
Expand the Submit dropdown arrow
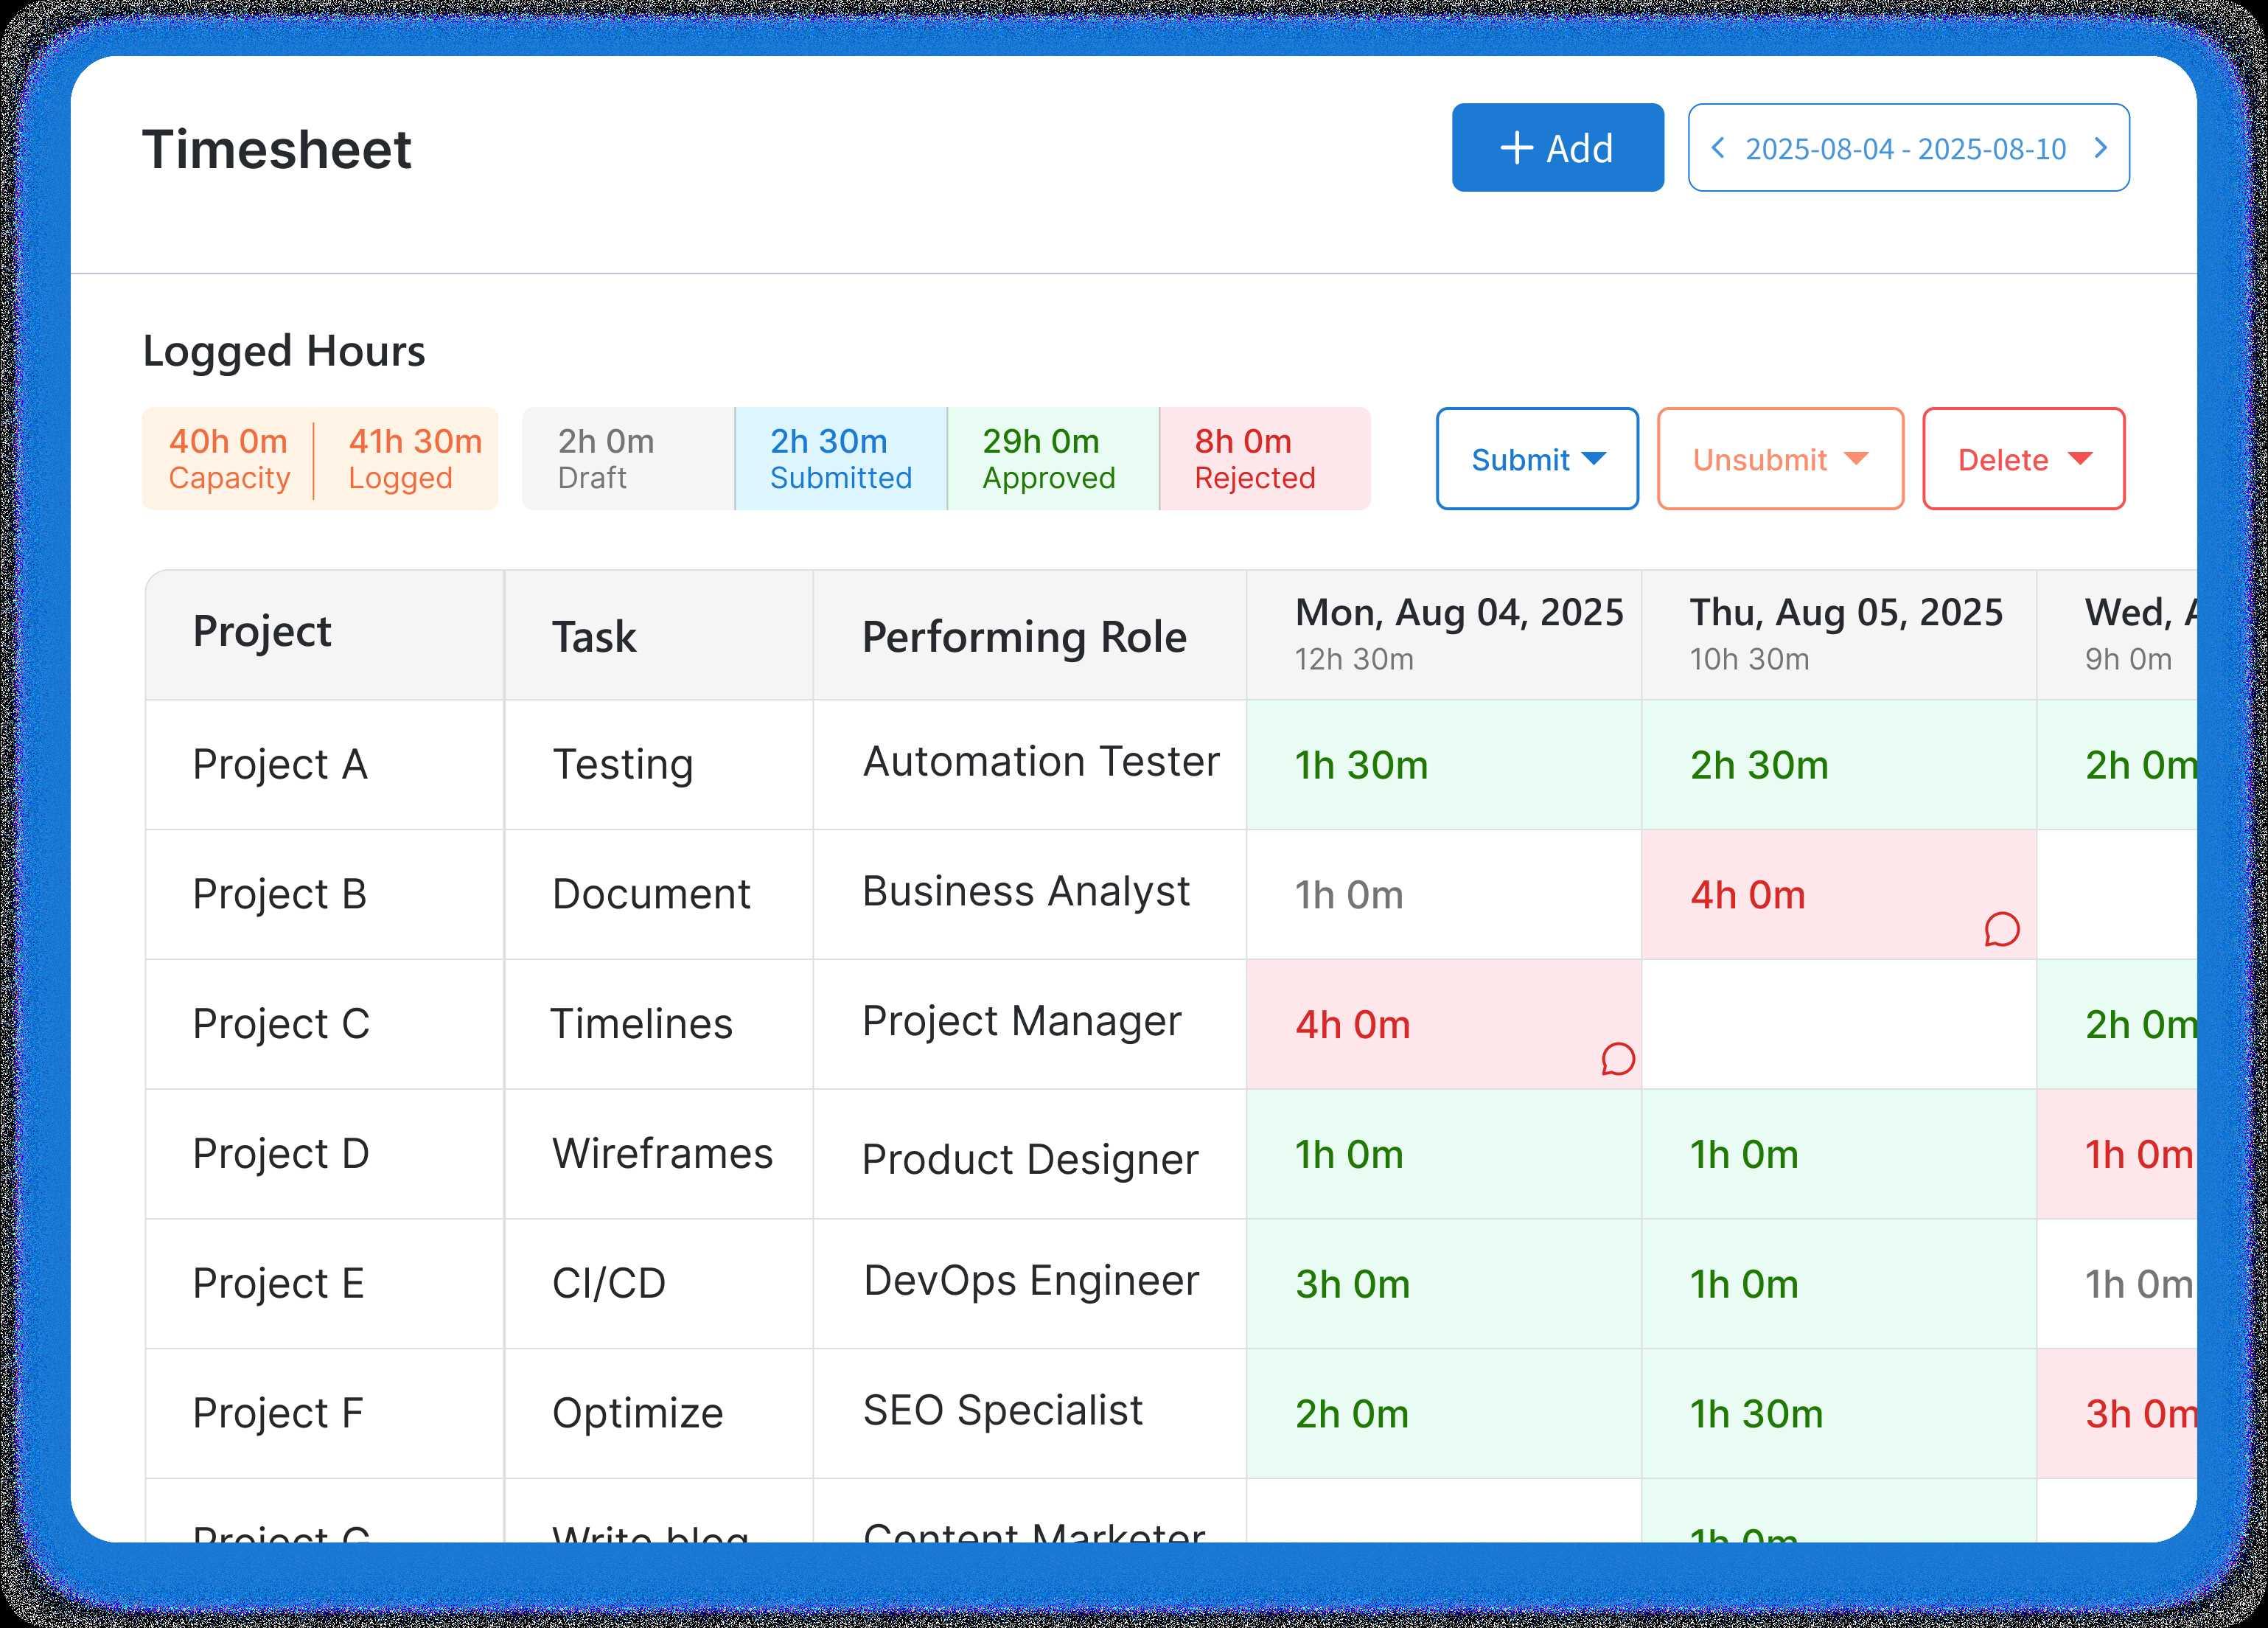click(x=1594, y=459)
